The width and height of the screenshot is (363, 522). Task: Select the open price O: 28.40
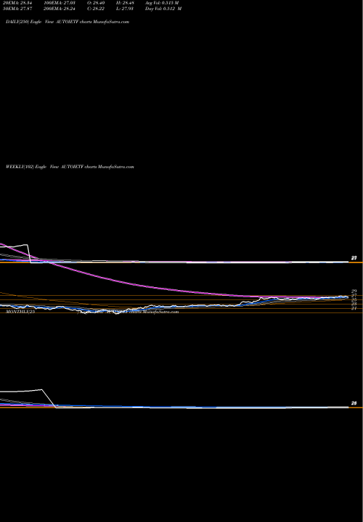pyautogui.click(x=96, y=3)
